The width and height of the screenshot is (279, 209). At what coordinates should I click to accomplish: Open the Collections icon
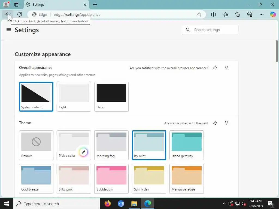click(x=238, y=15)
